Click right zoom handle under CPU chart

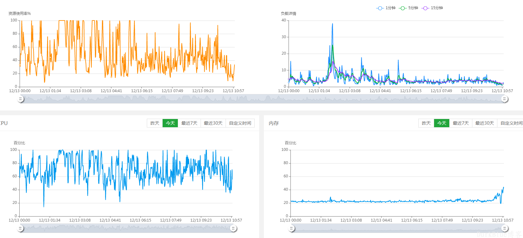[233, 228]
